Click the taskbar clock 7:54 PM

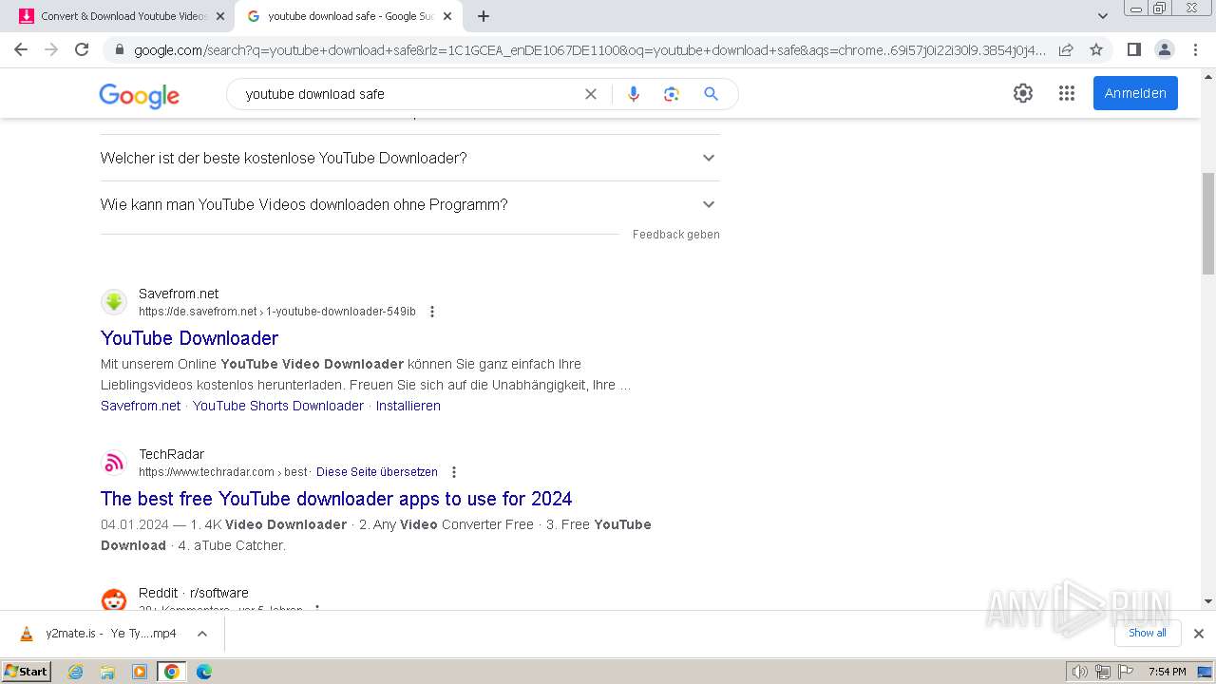(x=1167, y=672)
